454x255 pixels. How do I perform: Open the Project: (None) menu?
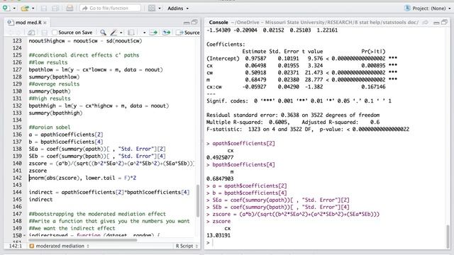431,8
